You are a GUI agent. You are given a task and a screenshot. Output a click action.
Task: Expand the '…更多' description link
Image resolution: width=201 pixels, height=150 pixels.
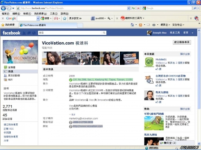(72, 115)
